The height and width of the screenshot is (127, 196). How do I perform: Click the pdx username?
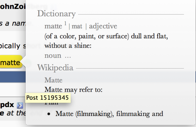pos(7,105)
